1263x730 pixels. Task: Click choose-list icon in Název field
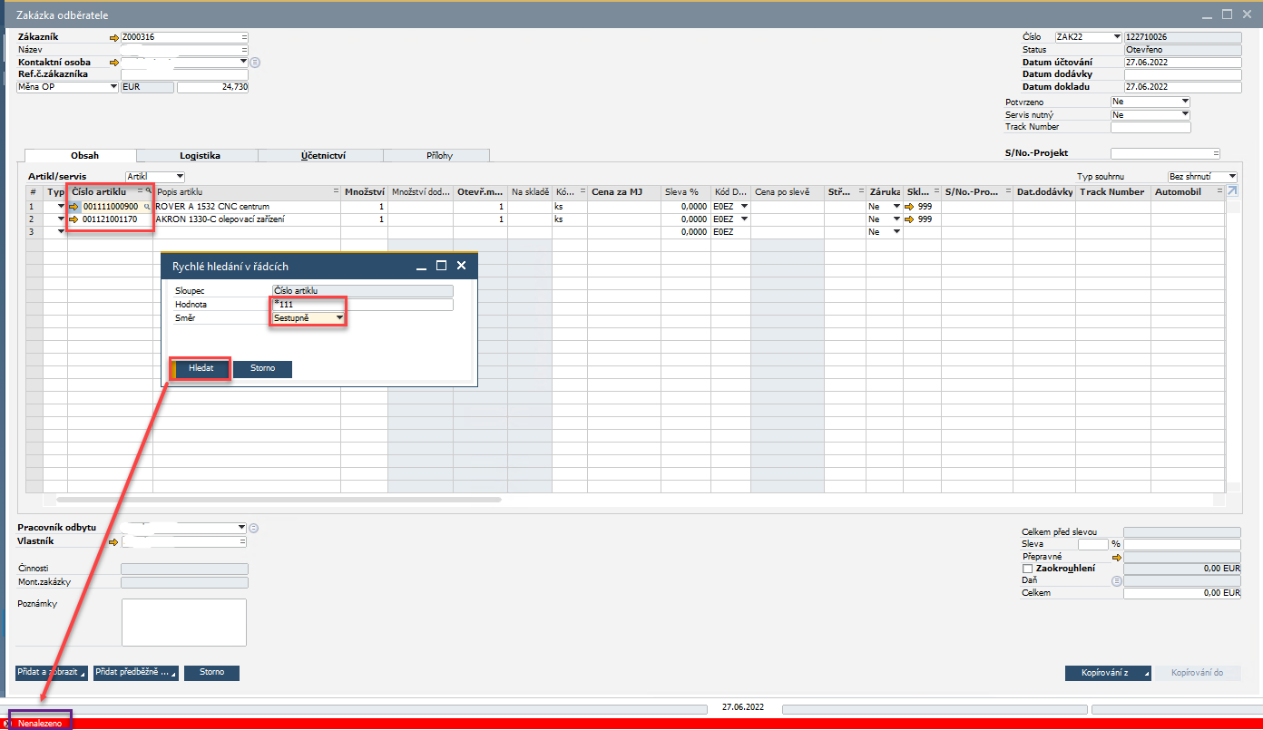(x=244, y=50)
